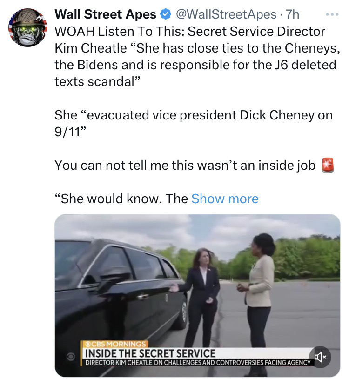This screenshot has width=349, height=385.
Task: Click the WOAH Listen To This paragraph
Action: click(197, 56)
